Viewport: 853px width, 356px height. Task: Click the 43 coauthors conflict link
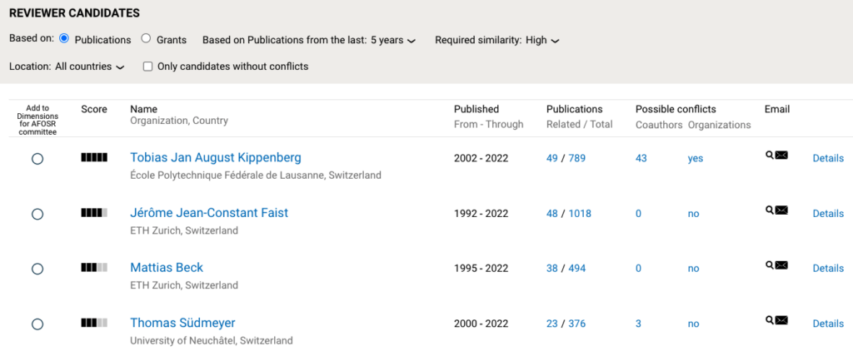coord(641,159)
